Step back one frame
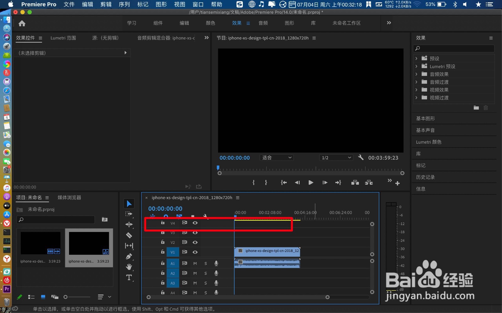This screenshot has width=502, height=313. pyautogui.click(x=297, y=182)
